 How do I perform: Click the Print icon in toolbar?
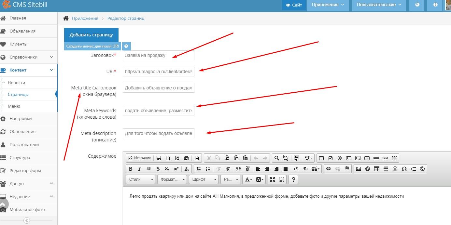186,158
